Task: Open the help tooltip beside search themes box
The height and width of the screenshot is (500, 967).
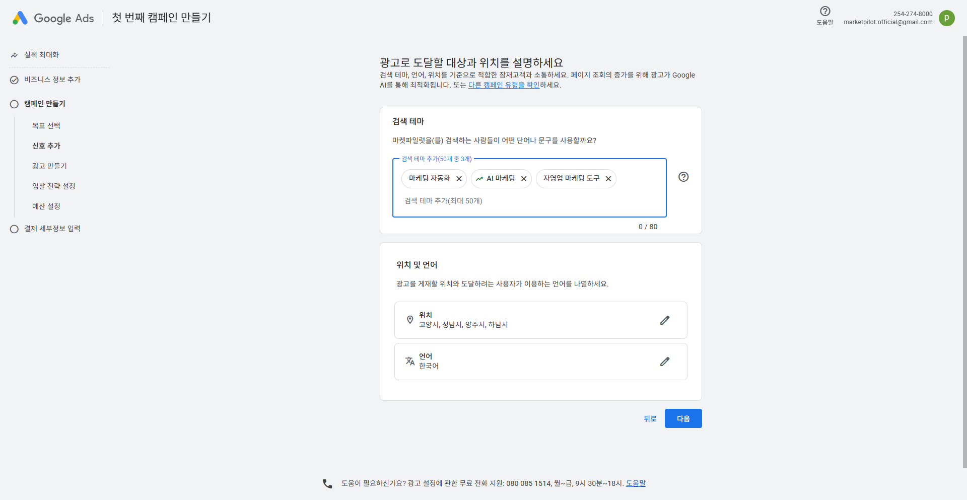Action: pyautogui.click(x=683, y=177)
